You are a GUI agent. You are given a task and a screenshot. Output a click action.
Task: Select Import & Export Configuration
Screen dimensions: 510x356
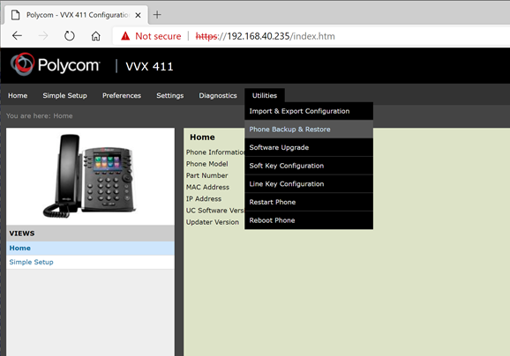(x=309, y=111)
